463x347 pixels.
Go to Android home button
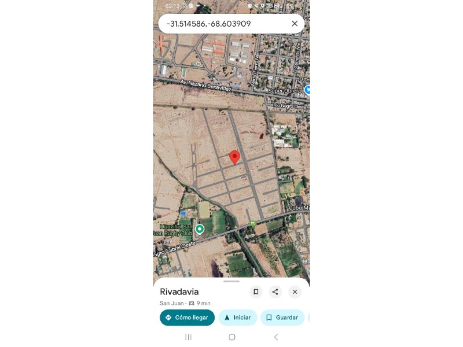click(232, 337)
